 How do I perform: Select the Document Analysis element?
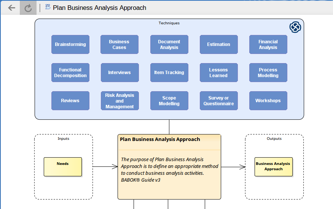tap(169, 44)
